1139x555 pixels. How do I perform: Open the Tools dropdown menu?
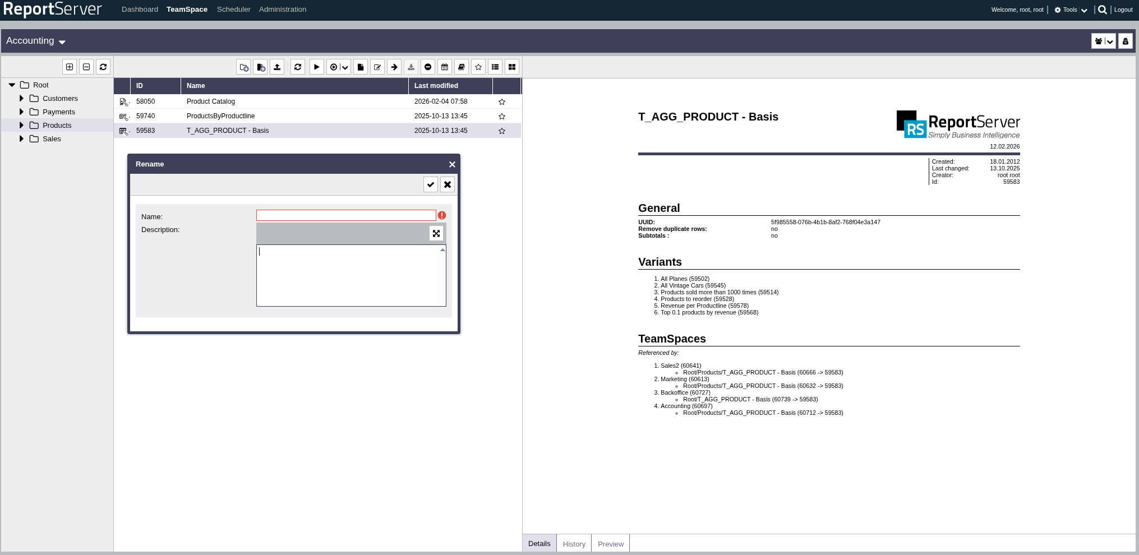[x=1071, y=10]
